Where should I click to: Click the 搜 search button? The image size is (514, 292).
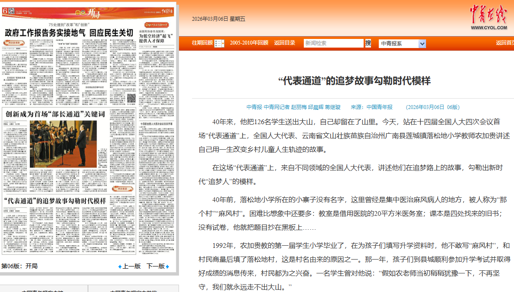pos(368,43)
